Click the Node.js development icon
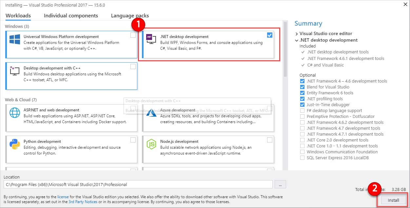This screenshot has width=410, height=208. [151, 144]
